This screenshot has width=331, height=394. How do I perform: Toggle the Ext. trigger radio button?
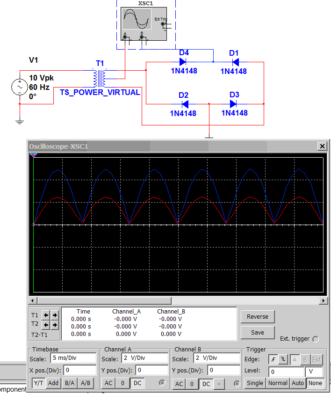tap(316, 339)
